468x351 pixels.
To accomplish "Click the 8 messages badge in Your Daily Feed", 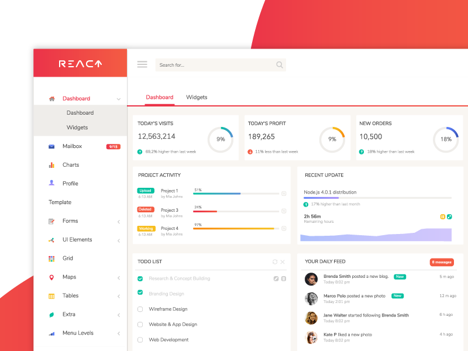I will tap(442, 261).
